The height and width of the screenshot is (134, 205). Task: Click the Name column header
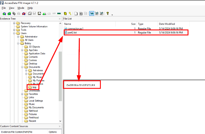67,24
